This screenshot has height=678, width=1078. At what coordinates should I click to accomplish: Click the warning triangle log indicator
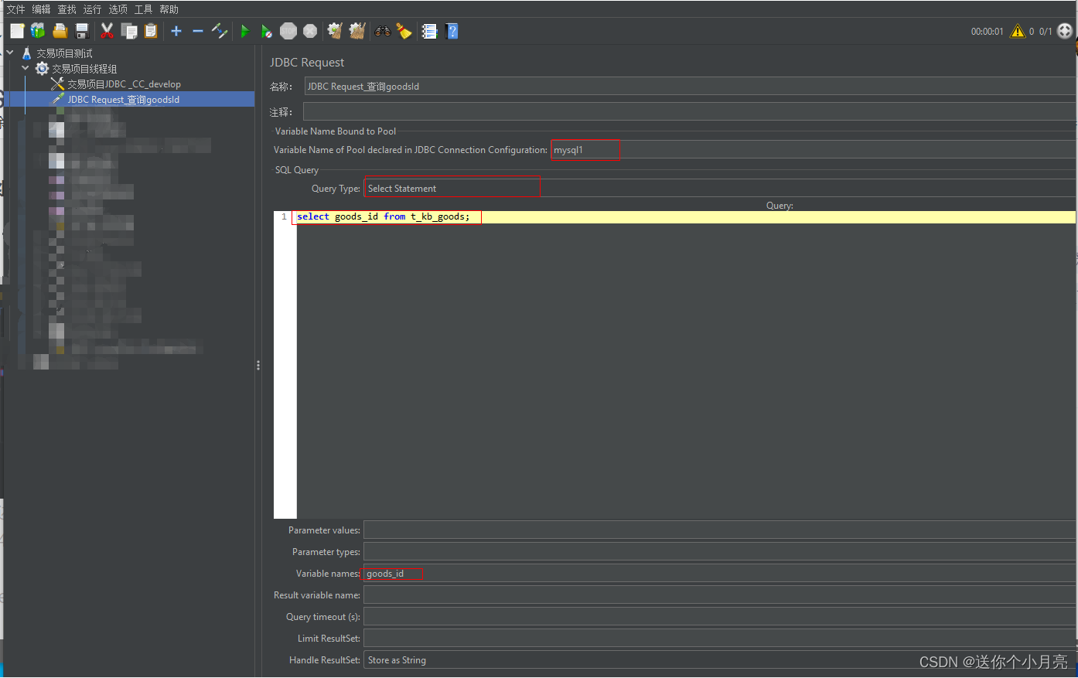(1018, 31)
